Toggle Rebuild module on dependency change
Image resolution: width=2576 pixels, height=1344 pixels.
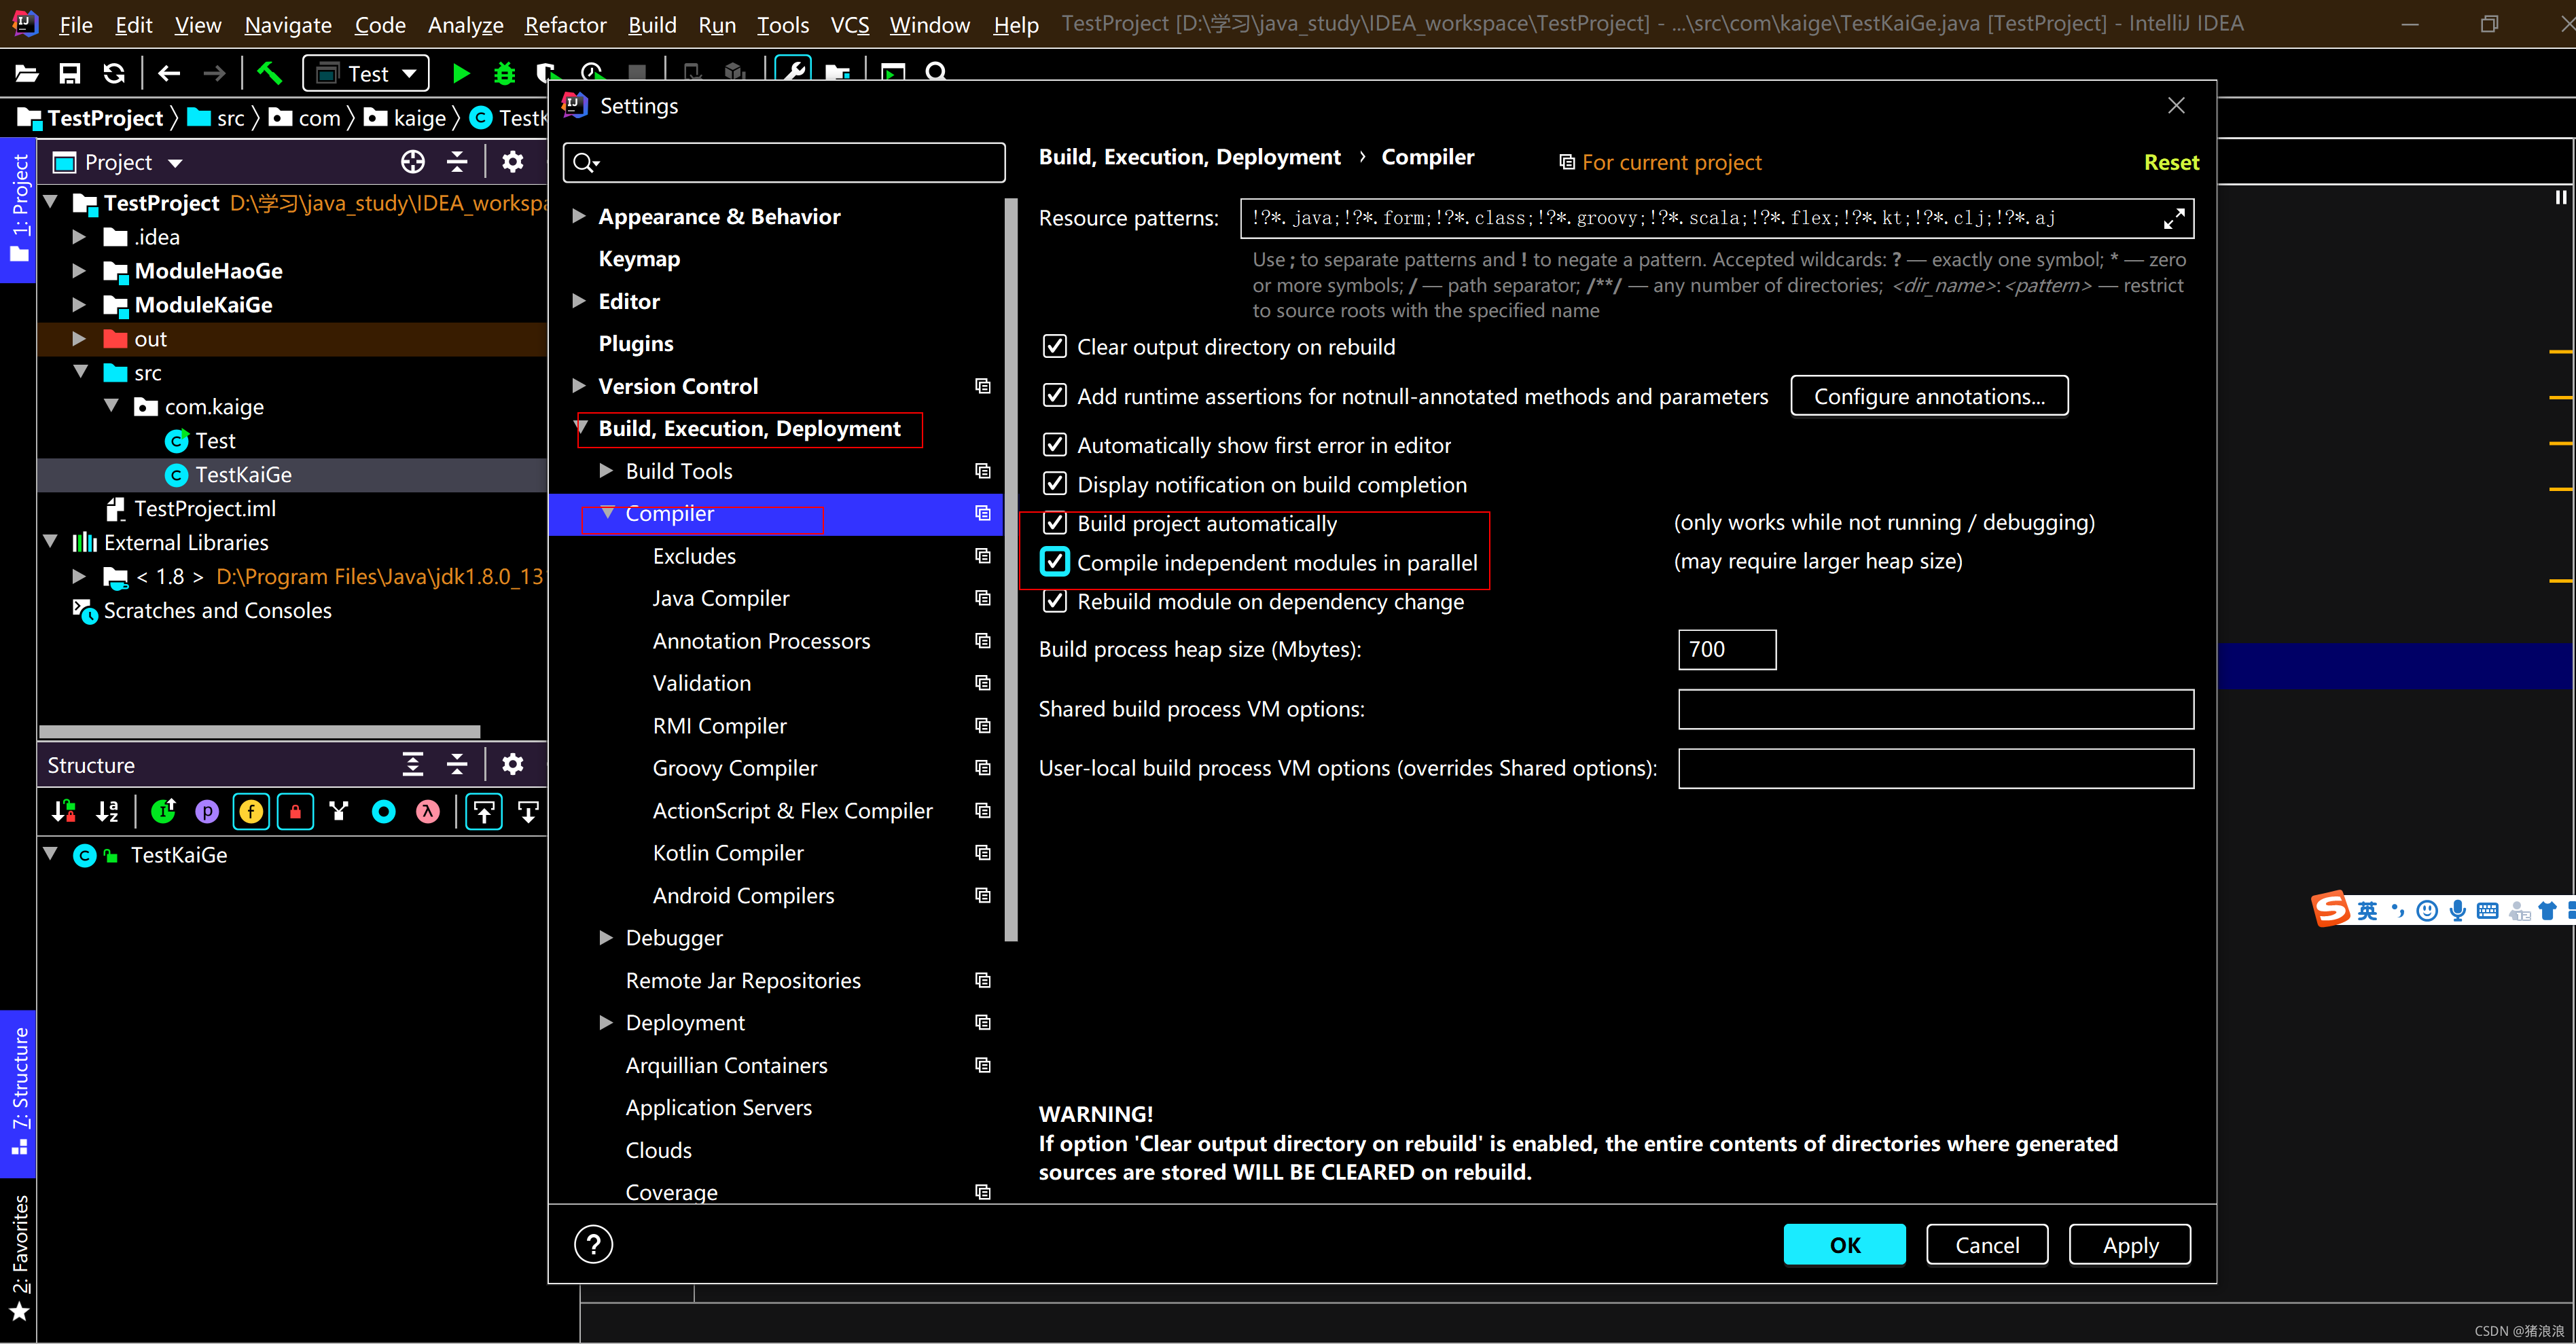pyautogui.click(x=1054, y=601)
